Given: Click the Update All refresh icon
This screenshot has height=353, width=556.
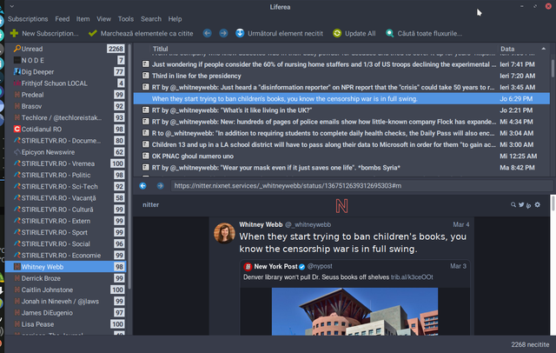Looking at the screenshot, I should (337, 33).
